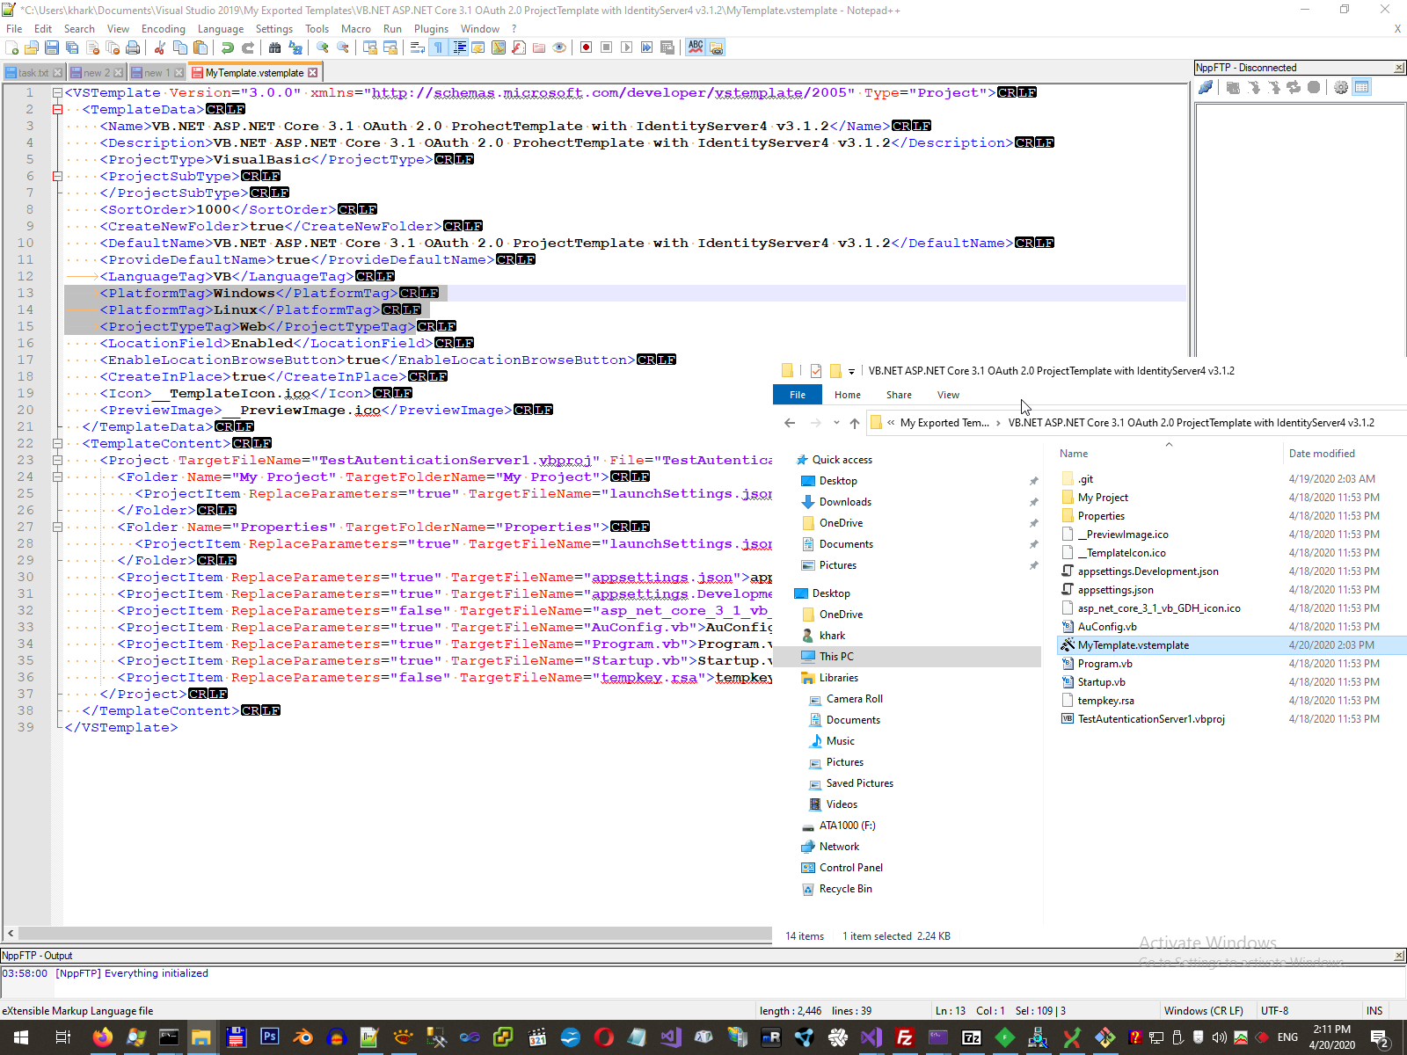This screenshot has width=1407, height=1055.
Task: Sort files by Date modified column
Action: point(1322,454)
